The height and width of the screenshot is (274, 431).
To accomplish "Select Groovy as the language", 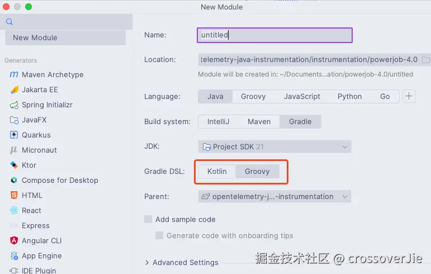I will click(253, 97).
